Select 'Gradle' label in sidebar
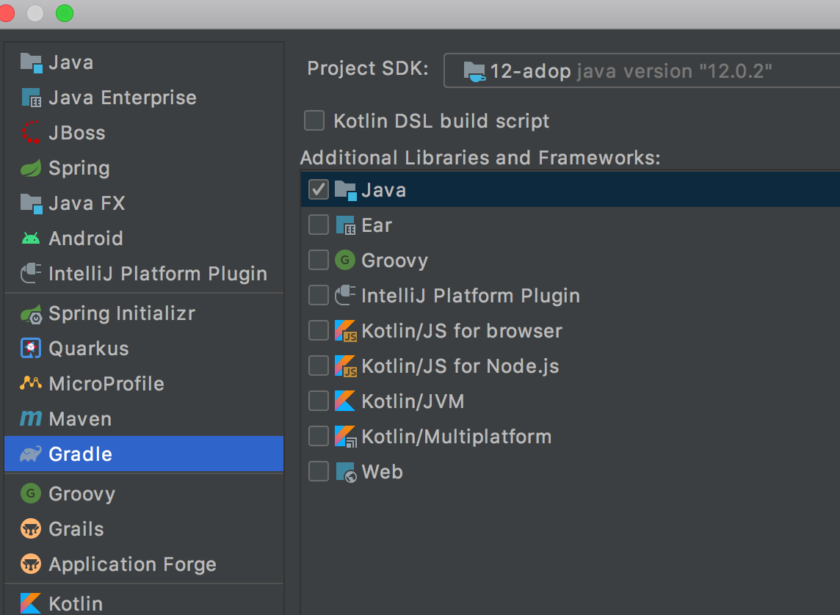This screenshot has height=615, width=840. (x=80, y=454)
